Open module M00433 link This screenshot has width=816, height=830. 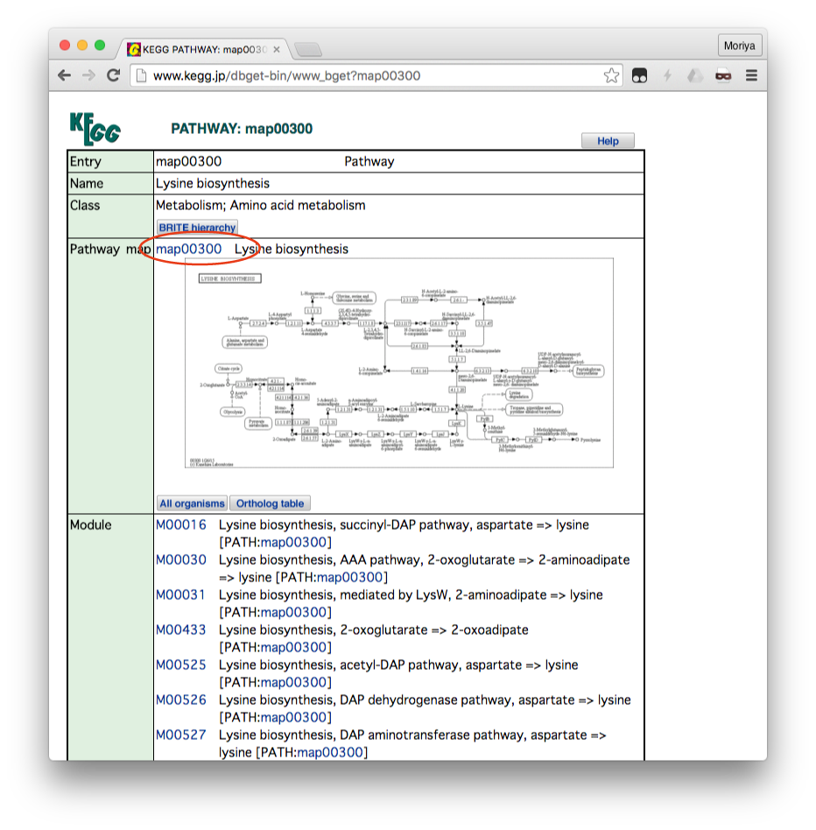[x=181, y=630]
